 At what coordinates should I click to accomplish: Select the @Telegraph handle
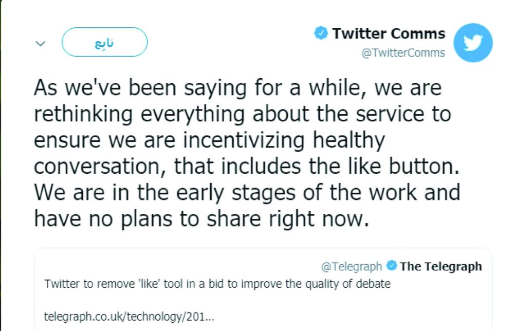[352, 266]
